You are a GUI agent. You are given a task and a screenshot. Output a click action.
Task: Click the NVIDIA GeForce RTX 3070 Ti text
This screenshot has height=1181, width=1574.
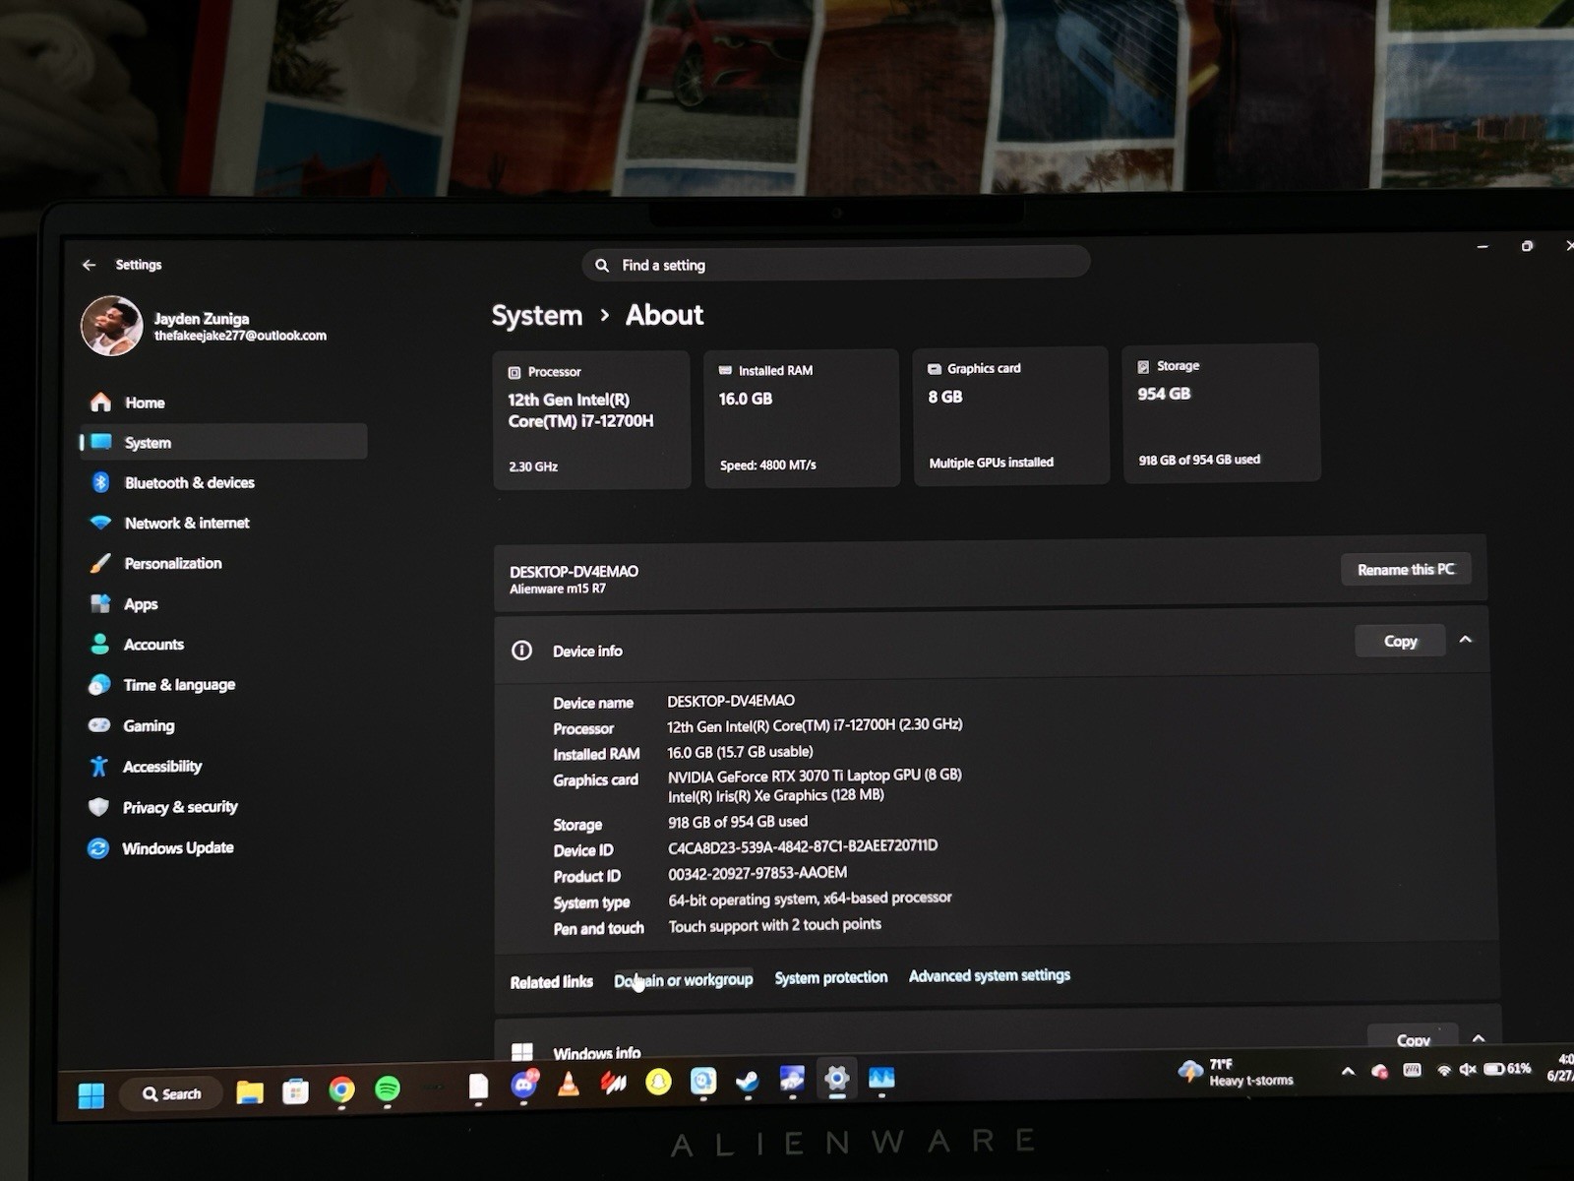click(x=815, y=776)
